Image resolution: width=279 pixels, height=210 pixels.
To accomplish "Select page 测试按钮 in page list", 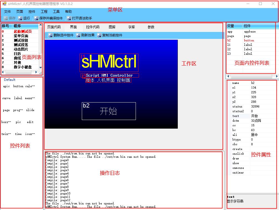I will tap(21, 40).
